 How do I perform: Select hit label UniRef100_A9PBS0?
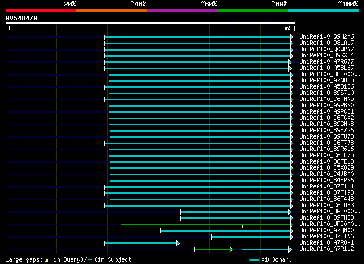326,105
